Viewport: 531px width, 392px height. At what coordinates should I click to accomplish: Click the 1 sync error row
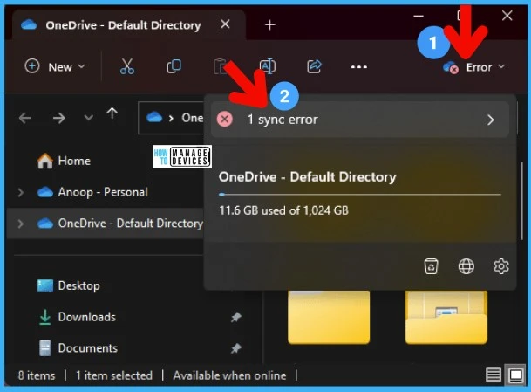[360, 120]
